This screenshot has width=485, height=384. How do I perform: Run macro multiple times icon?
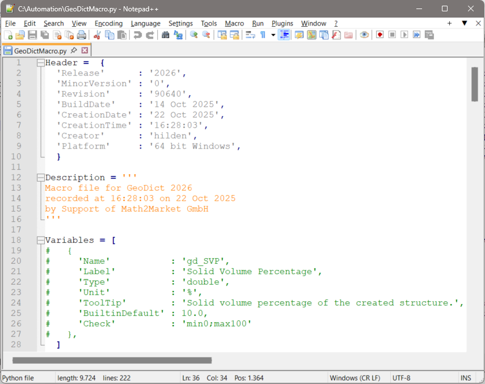click(416, 35)
